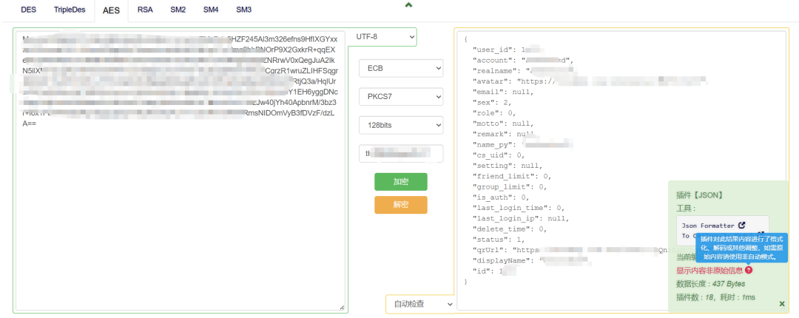Image resolution: width=799 pixels, height=318 pixels.
Task: Click the "cs_uid": 0 line
Action: click(x=499, y=155)
